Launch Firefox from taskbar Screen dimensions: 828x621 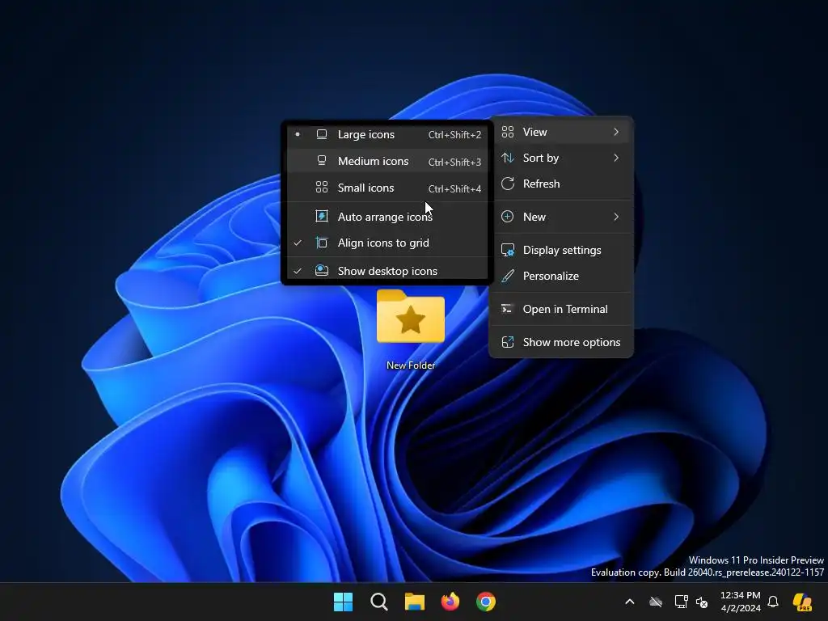point(450,602)
